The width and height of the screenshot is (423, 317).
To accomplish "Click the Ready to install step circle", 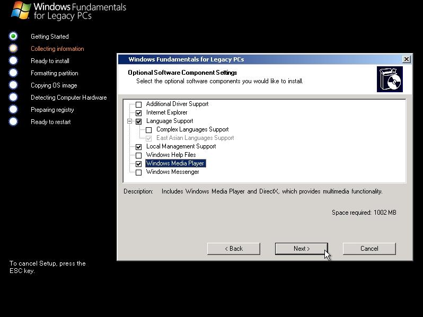I will point(13,60).
